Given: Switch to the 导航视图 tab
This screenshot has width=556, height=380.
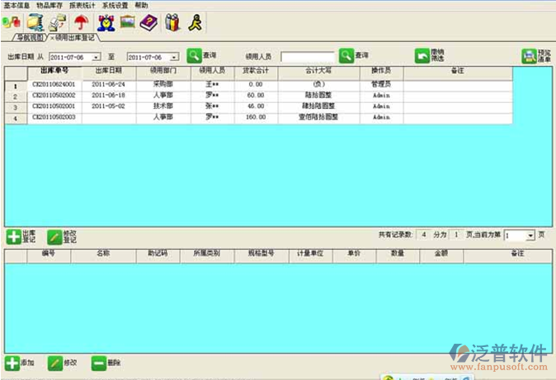Looking at the screenshot, I should tap(28, 38).
